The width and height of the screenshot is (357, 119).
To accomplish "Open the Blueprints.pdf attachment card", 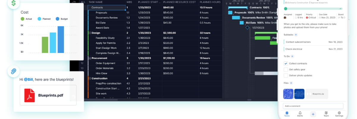I will (48, 95).
